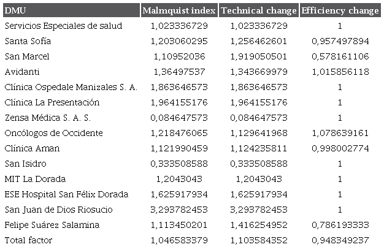Select Clínica Aman technical change value 1,124235811
Screen dimensions: 384x250
coord(258,148)
